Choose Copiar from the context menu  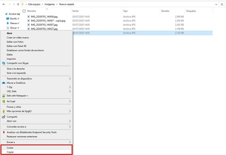click(10, 152)
